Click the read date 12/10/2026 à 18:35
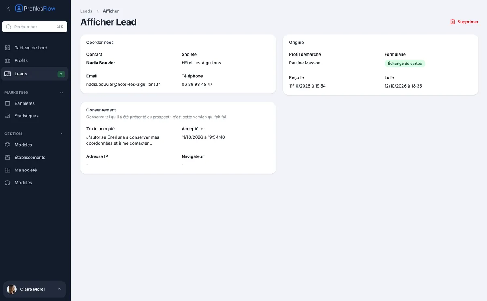The width and height of the screenshot is (487, 301). (403, 86)
